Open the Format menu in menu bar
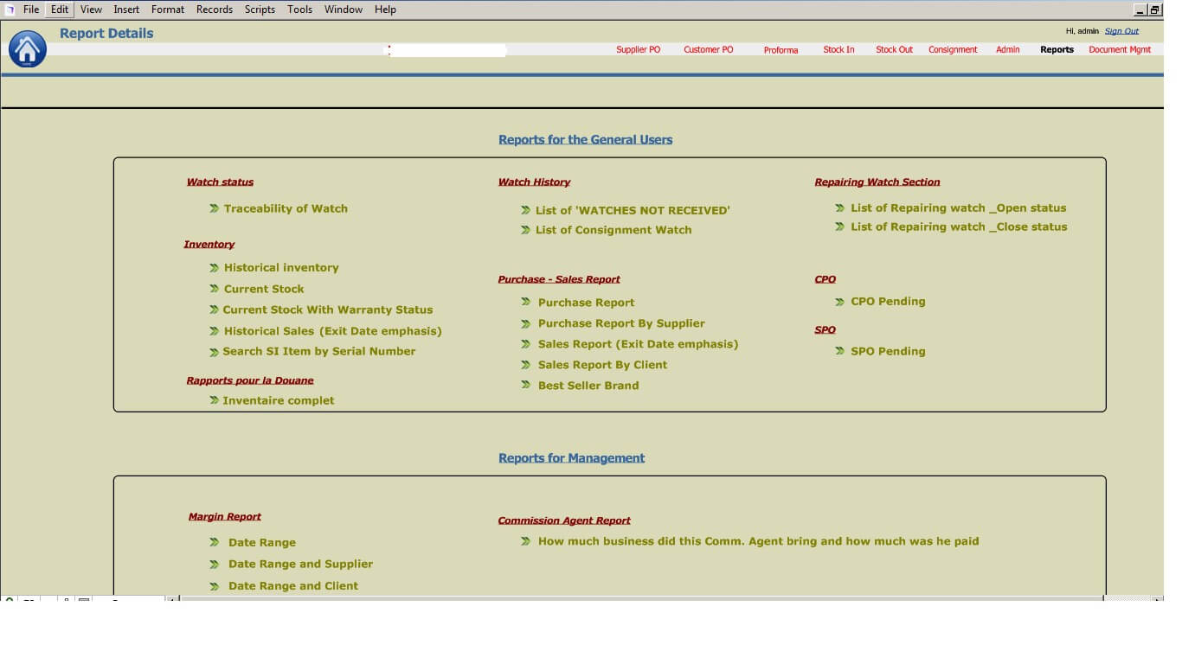This screenshot has height=664, width=1182. click(x=167, y=10)
